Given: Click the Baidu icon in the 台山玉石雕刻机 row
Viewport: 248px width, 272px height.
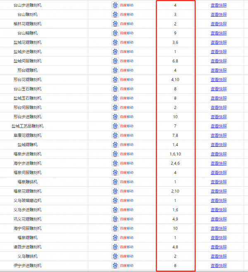Looking at the screenshot, I should point(115,89).
